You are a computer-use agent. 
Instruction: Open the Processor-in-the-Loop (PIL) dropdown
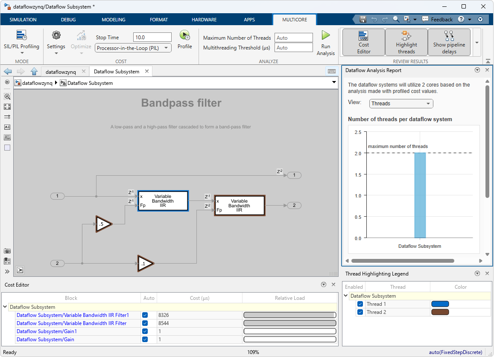[x=133, y=48]
